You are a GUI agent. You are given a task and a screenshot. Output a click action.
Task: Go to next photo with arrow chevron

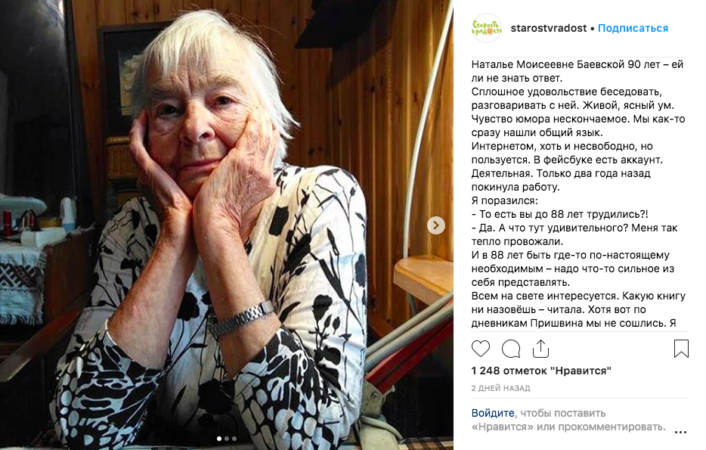436,225
